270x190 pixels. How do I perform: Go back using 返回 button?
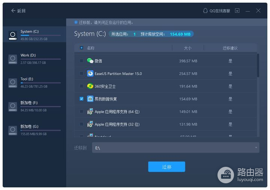point(18,11)
